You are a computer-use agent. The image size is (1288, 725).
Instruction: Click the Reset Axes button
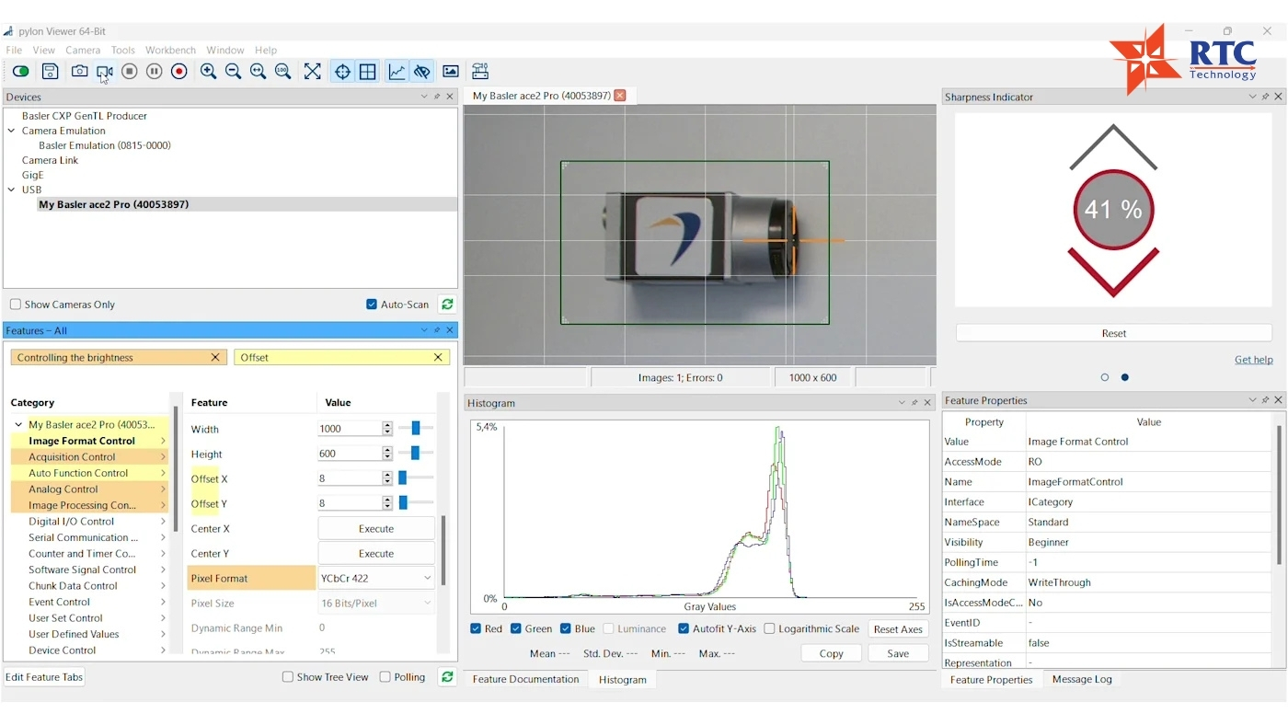coord(898,629)
